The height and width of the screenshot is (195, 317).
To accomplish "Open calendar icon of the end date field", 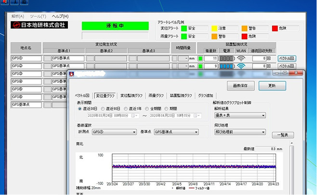I will pyautogui.click(x=197, y=116).
